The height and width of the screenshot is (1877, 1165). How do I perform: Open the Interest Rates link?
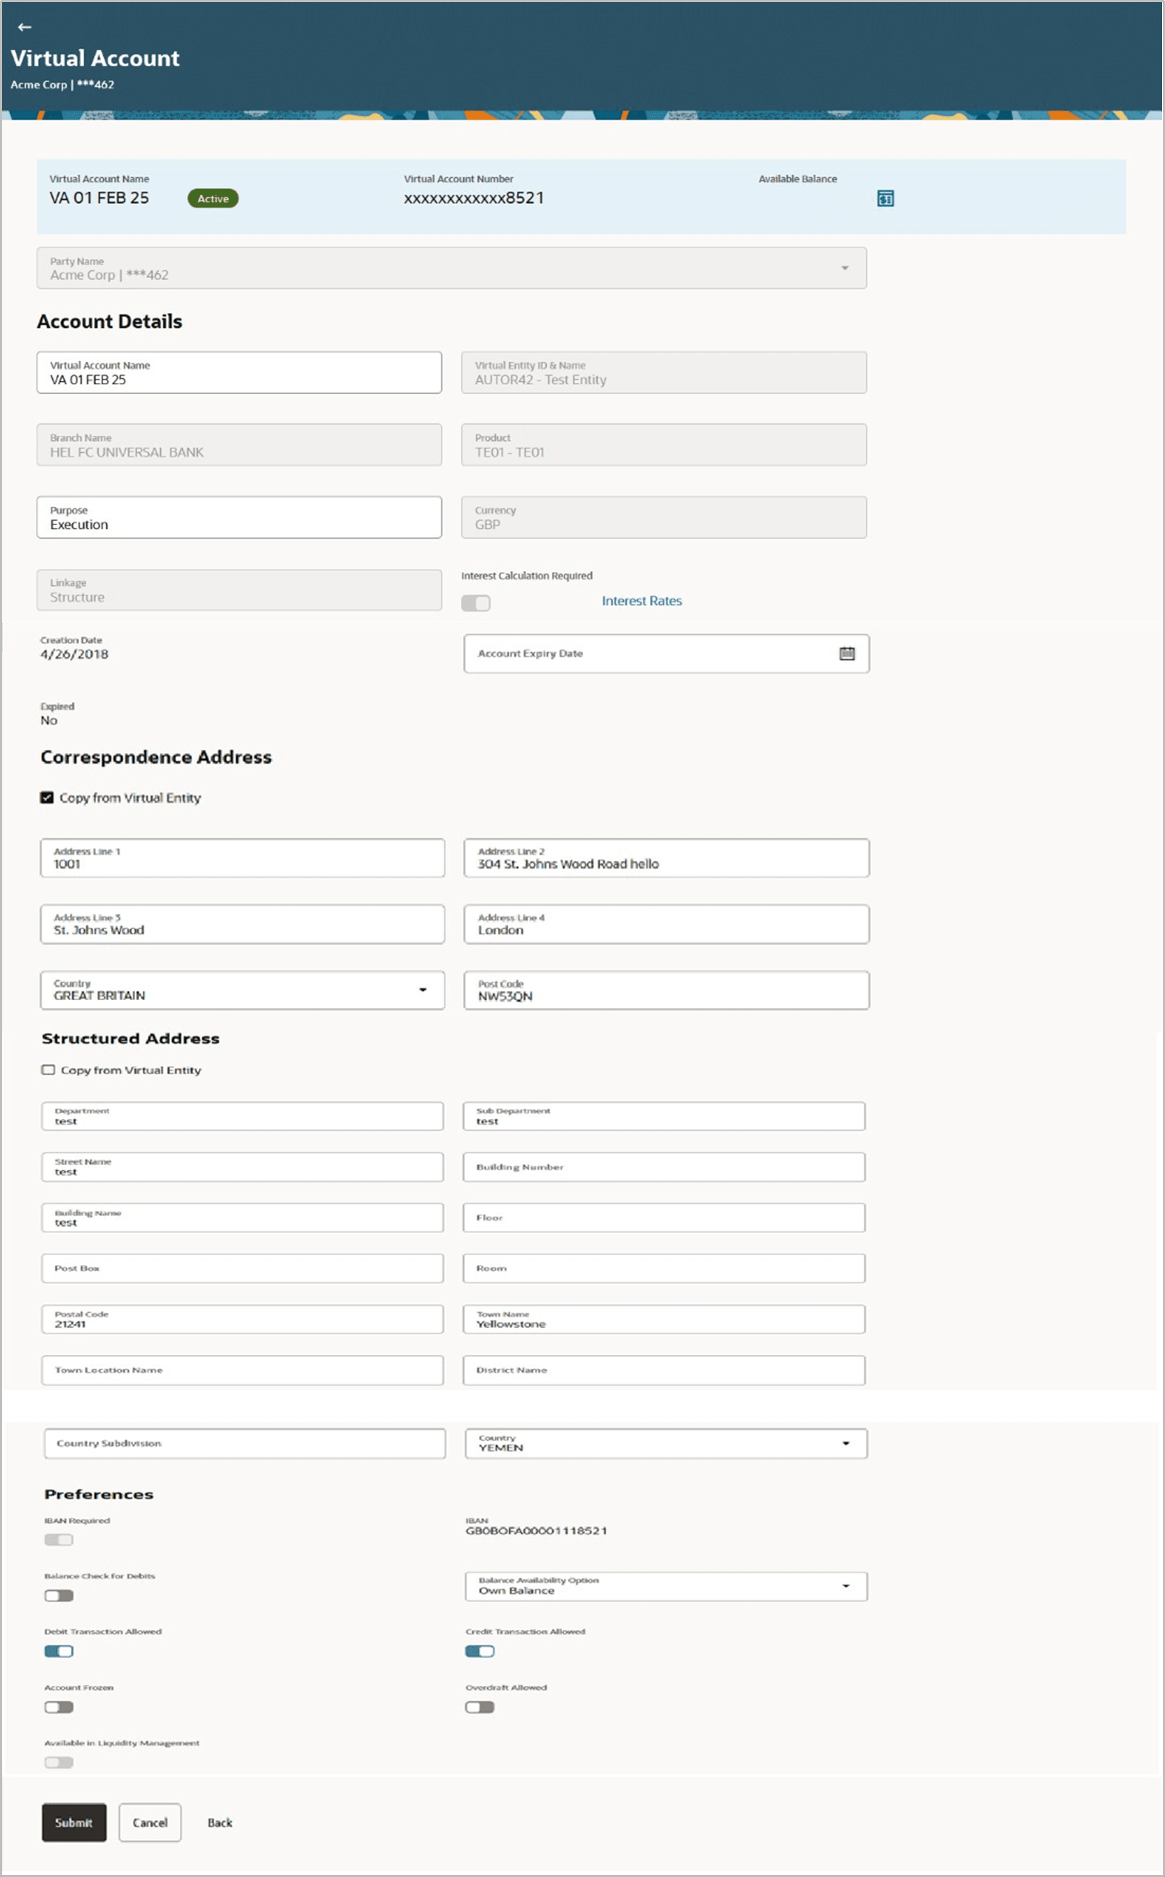point(641,600)
